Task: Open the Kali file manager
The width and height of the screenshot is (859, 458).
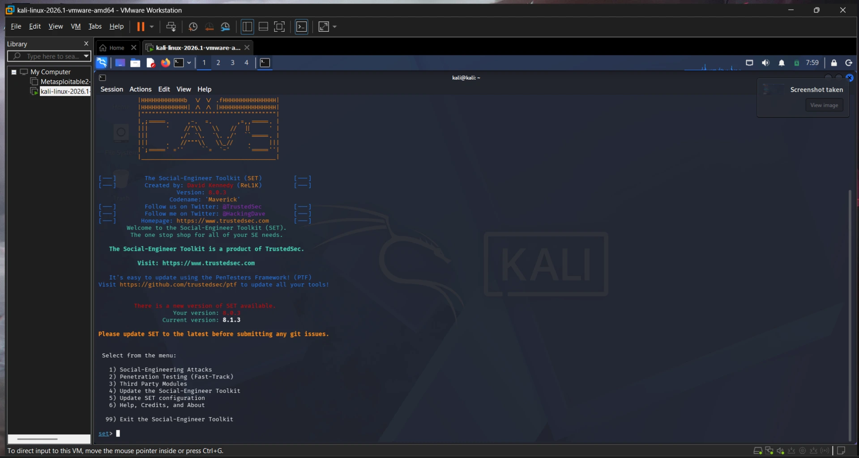Action: point(135,63)
